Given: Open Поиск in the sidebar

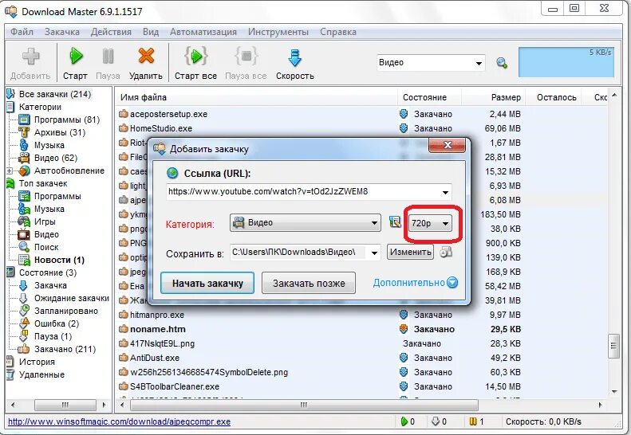Looking at the screenshot, I should pos(46,247).
